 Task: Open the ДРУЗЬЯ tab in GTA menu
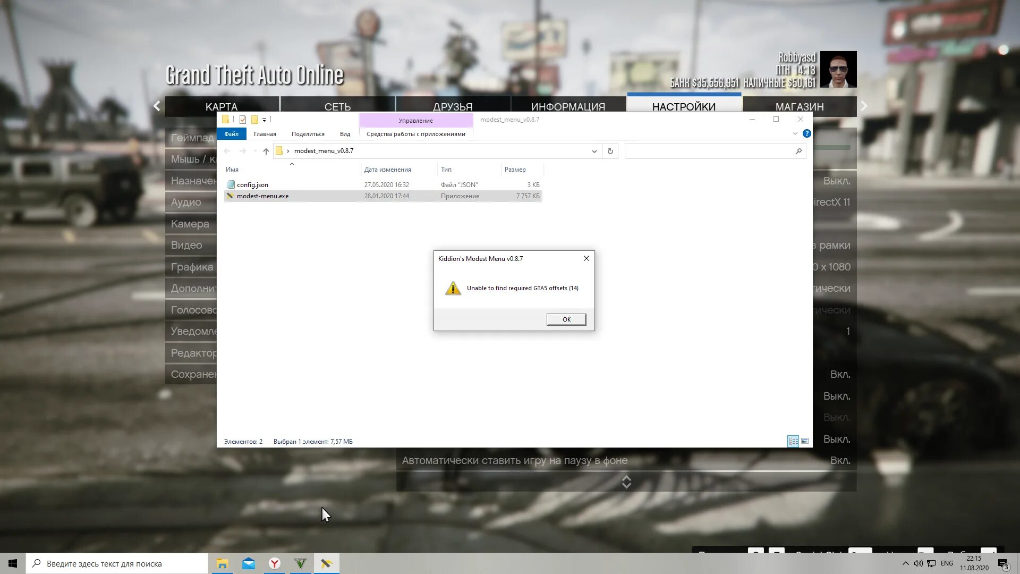coord(453,106)
